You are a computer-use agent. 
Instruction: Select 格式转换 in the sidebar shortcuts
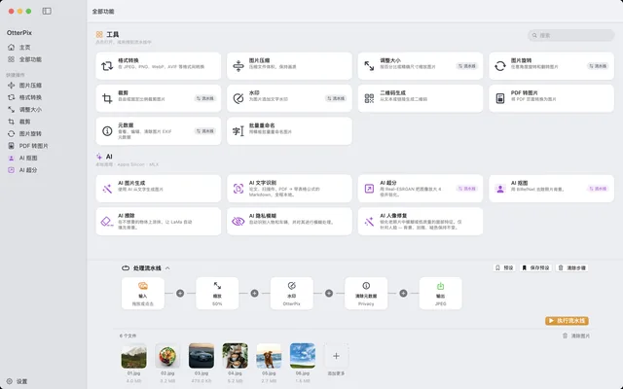[24, 97]
